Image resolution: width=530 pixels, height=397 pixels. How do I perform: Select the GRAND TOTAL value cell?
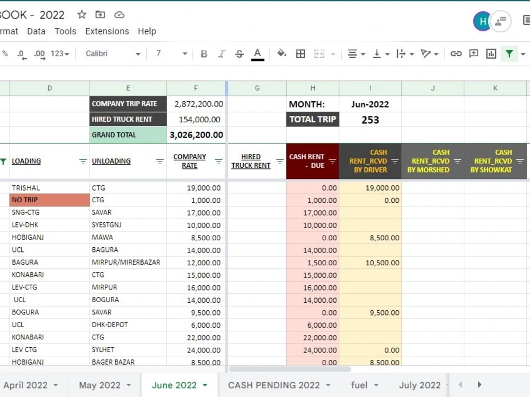[196, 135]
